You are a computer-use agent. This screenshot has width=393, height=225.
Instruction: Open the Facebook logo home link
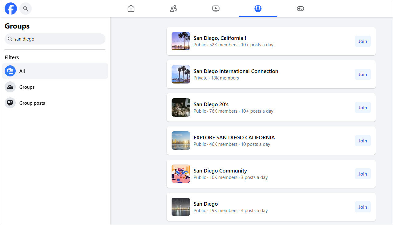(11, 9)
